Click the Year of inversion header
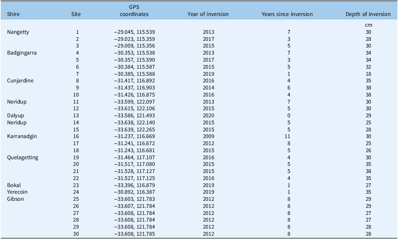The height and width of the screenshot is (239, 398). [x=208, y=14]
